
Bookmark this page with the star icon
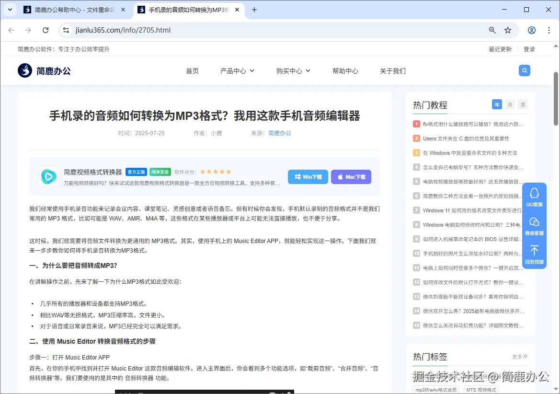(508, 30)
